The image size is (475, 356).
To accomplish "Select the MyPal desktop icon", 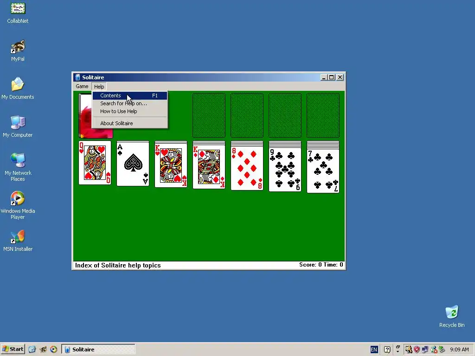I will [x=18, y=51].
